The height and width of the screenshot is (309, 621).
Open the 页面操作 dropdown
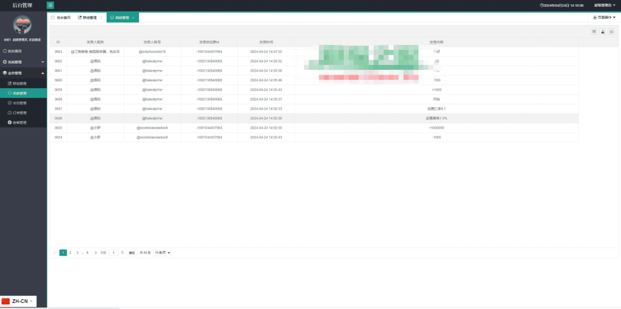[x=604, y=18]
